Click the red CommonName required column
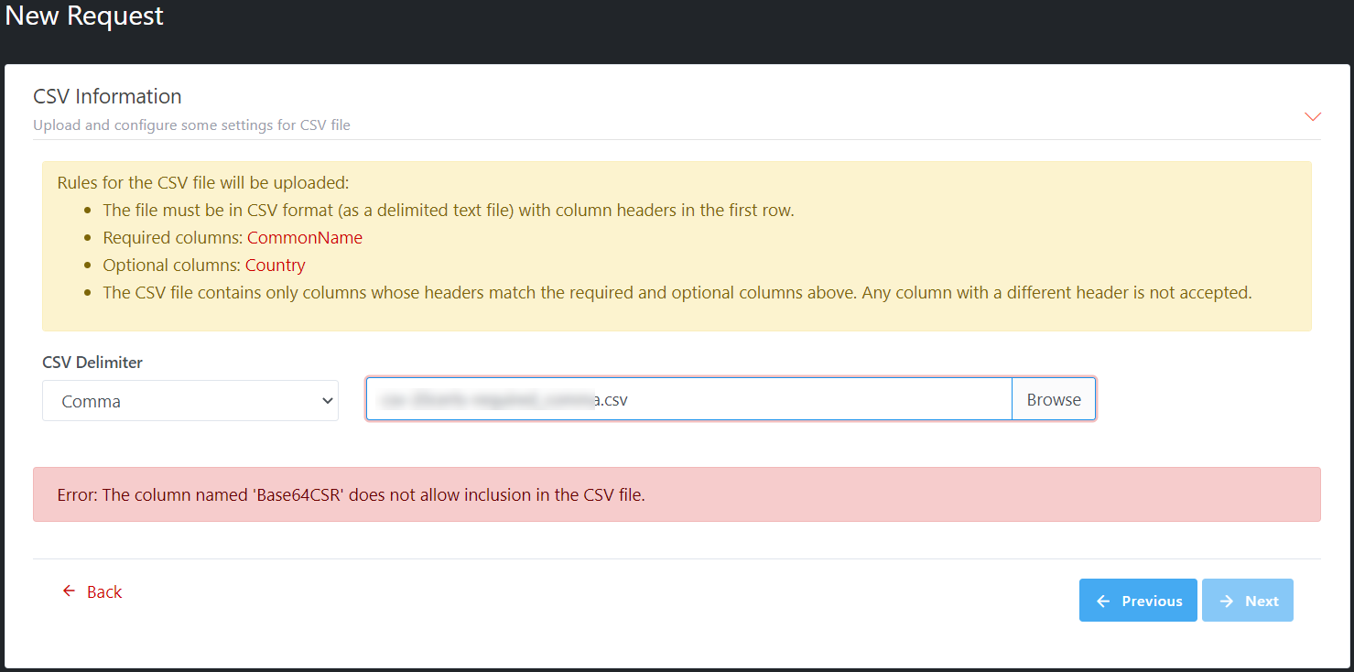 (305, 238)
